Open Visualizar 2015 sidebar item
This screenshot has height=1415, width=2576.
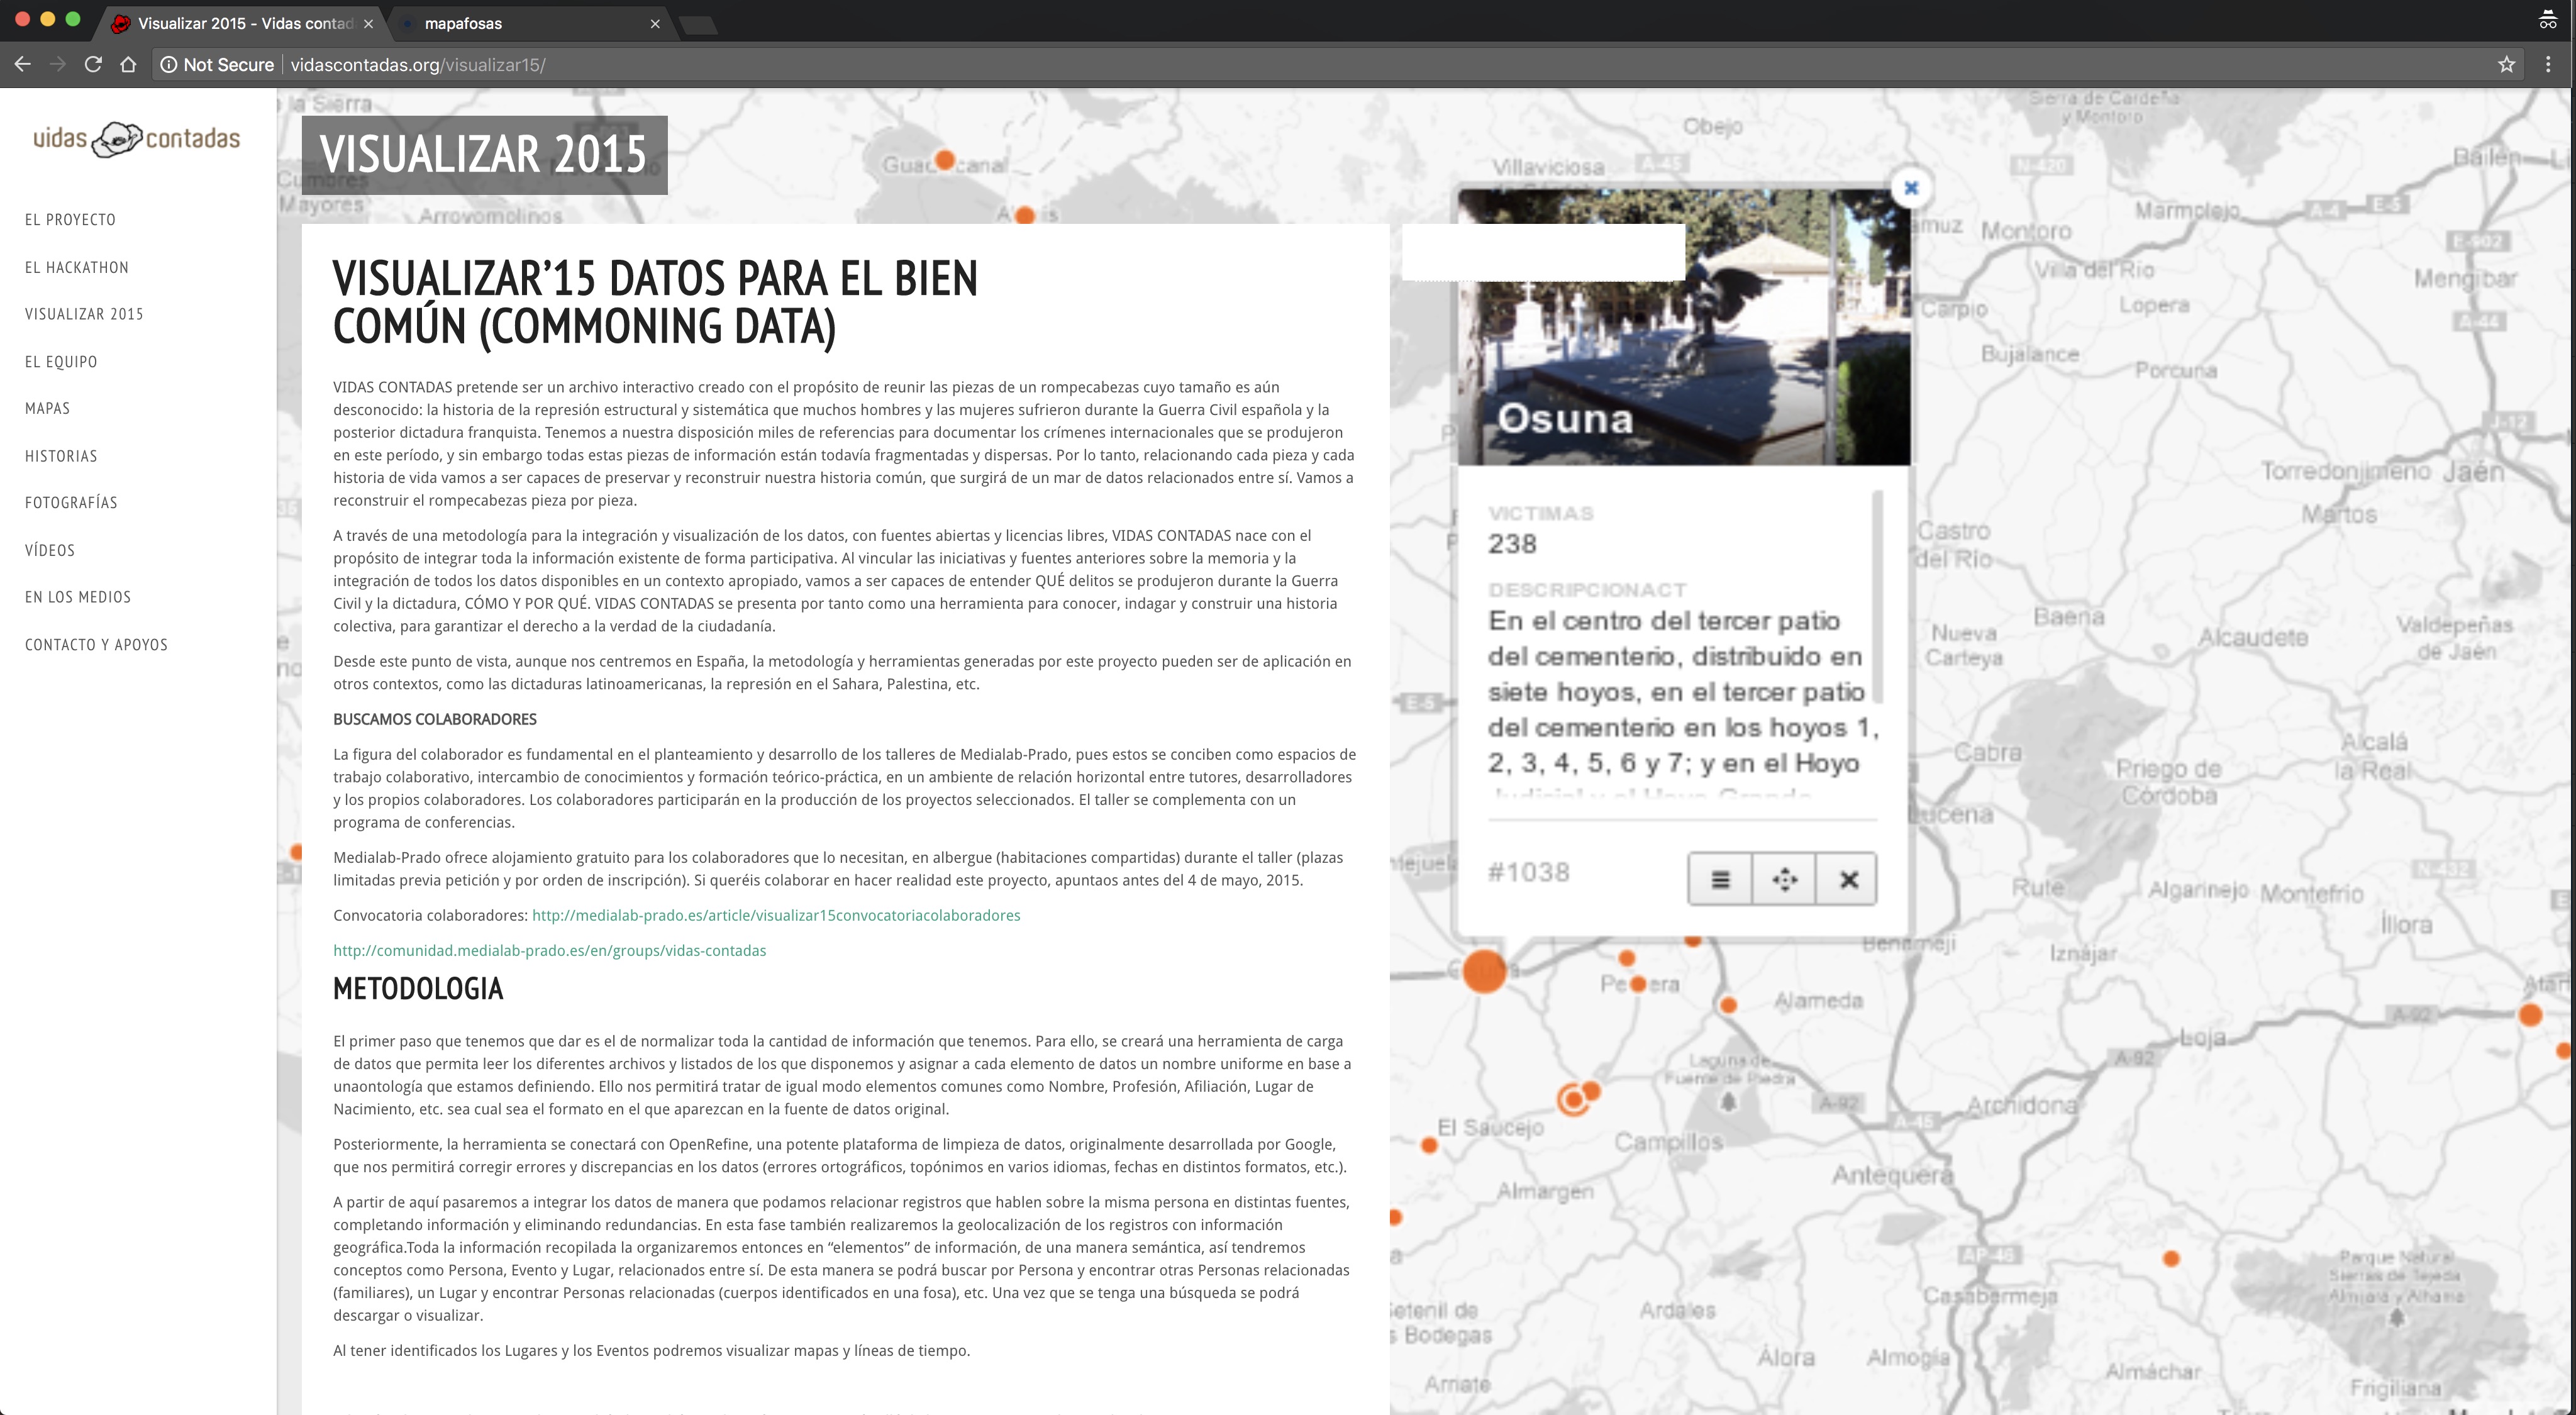point(84,314)
